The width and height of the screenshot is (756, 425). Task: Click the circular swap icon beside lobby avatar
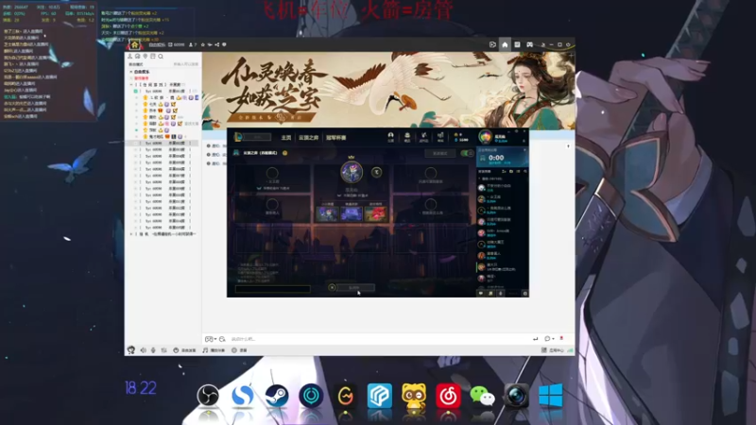[x=376, y=172]
